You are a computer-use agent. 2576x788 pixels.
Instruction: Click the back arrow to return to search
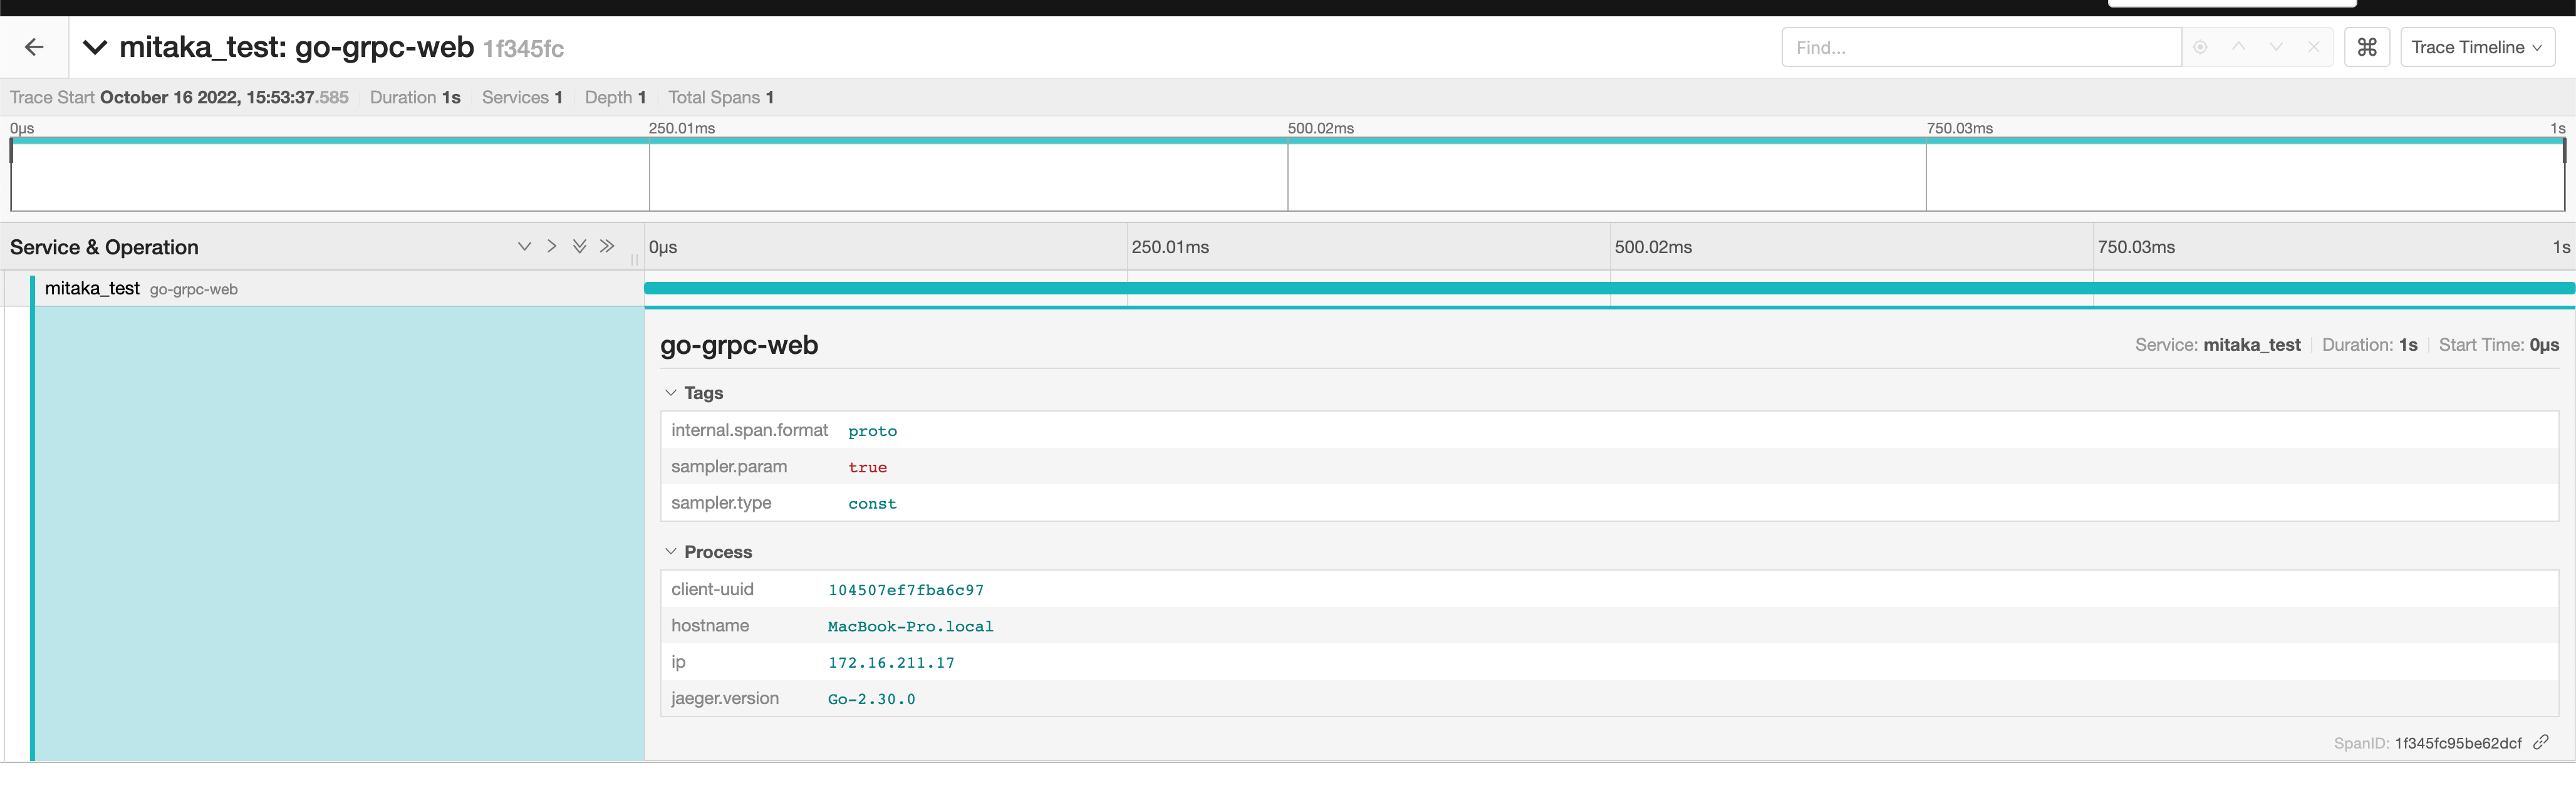[34, 47]
